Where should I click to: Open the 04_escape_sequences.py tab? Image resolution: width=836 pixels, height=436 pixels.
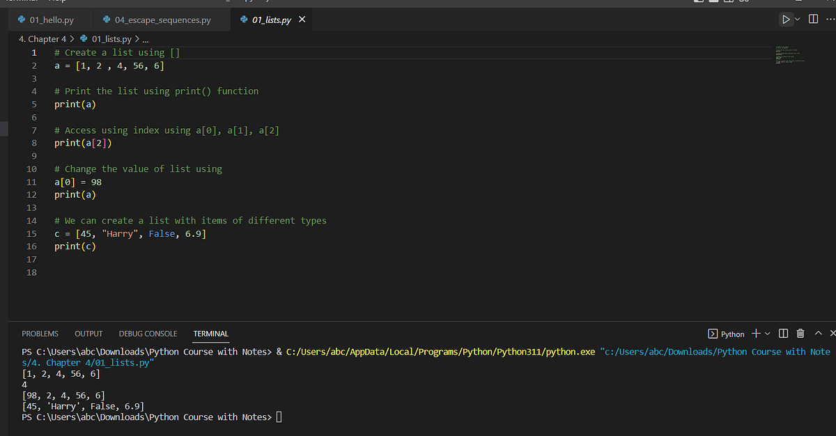pyautogui.click(x=162, y=20)
